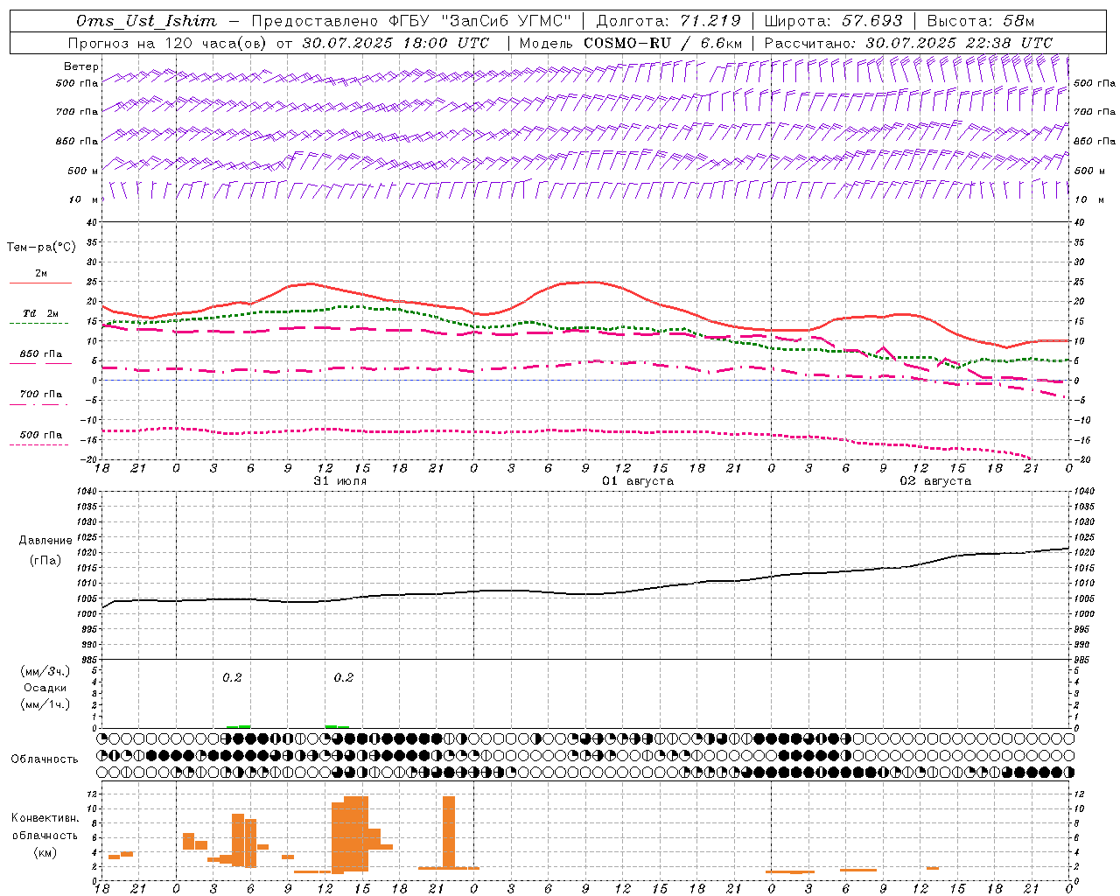Click the solid red 2м temperature curve
Image resolution: width=1120 pixels, height=896 pixels.
pos(586,283)
